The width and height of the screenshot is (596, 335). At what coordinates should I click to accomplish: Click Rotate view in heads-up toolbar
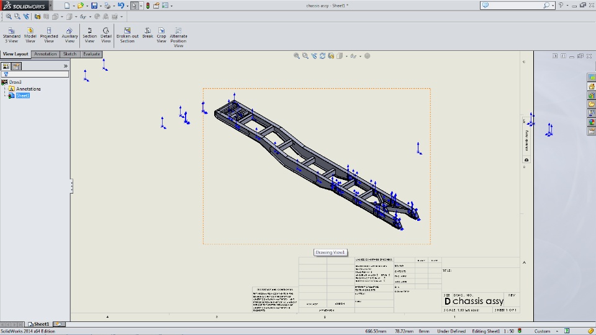click(322, 56)
